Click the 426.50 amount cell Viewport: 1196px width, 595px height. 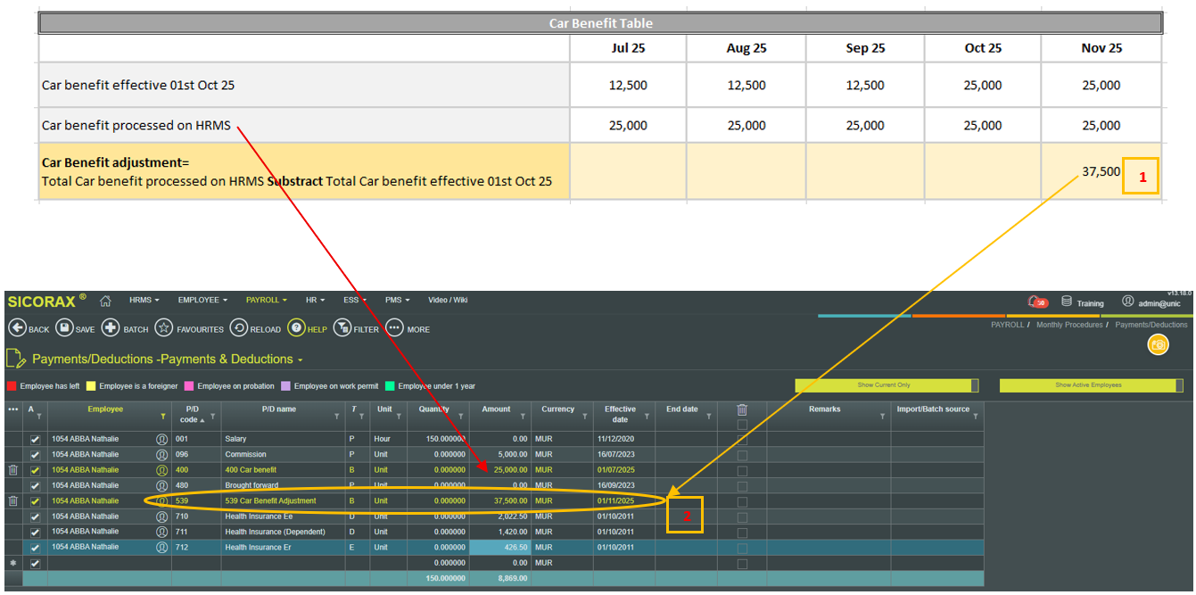501,548
